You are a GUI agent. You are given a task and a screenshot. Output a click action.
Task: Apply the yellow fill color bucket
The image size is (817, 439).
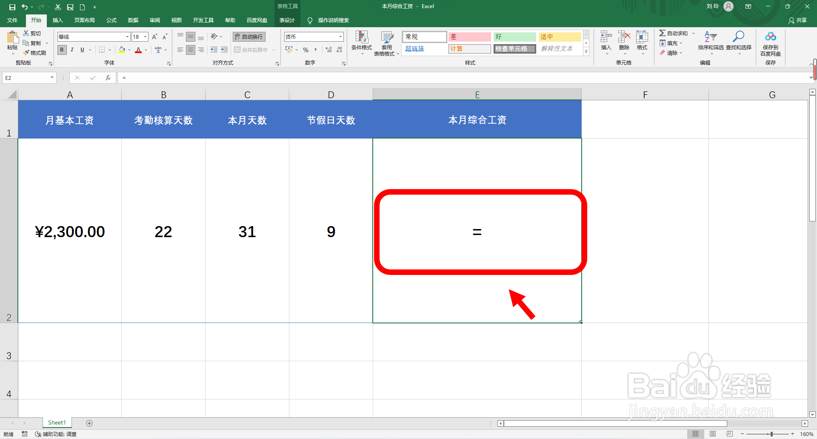(122, 50)
